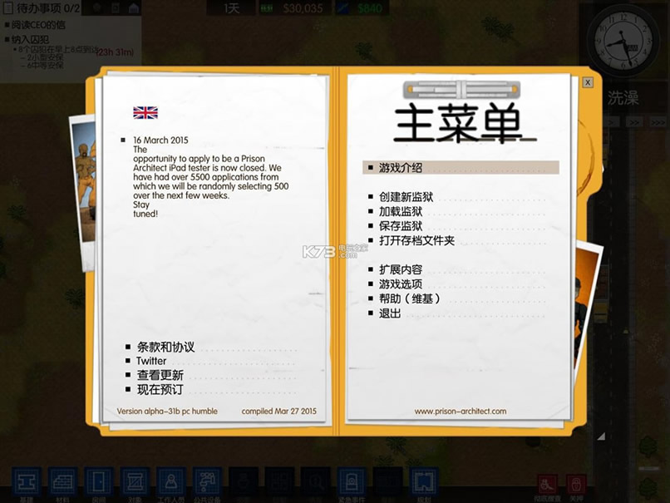Open 加载监狱 to load a prison
The image size is (670, 503).
point(401,212)
